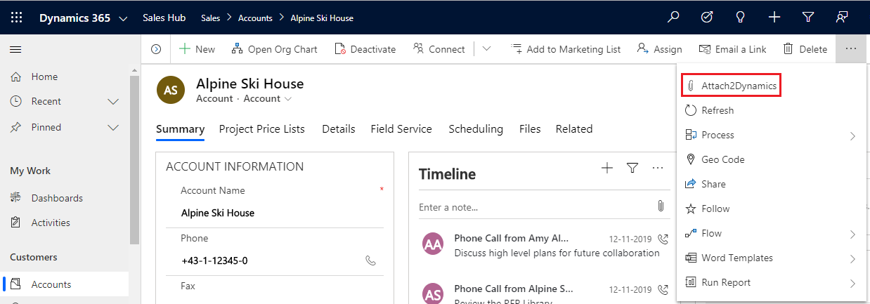Open Timeline more options ellipsis
The height and width of the screenshot is (304, 870).
(x=658, y=167)
